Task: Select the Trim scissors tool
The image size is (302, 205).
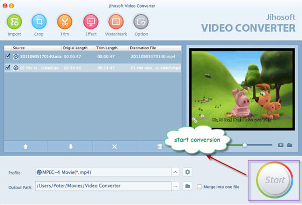Action: pos(64,22)
